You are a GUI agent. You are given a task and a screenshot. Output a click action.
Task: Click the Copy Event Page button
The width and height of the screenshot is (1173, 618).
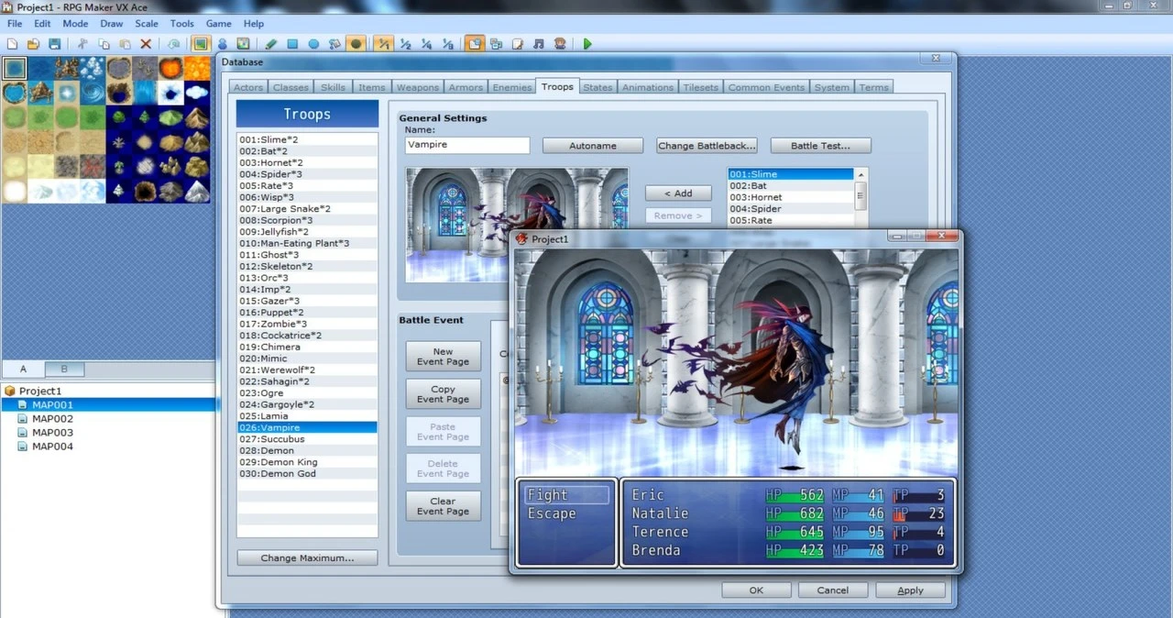click(x=443, y=394)
